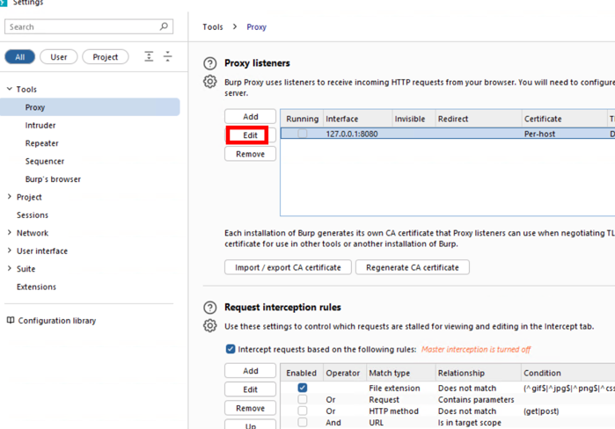Click the Certificate column header
Image resolution: width=615 pixels, height=429 pixels.
(x=564, y=119)
